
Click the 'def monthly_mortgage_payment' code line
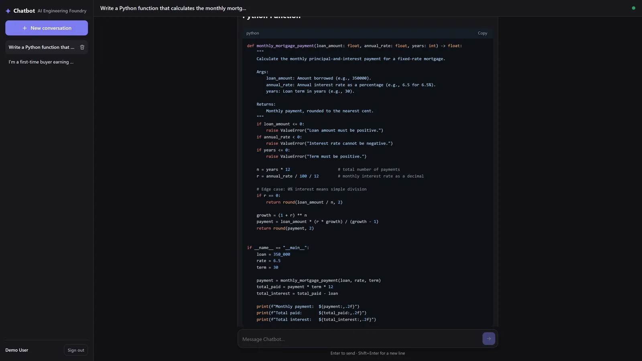click(354, 46)
